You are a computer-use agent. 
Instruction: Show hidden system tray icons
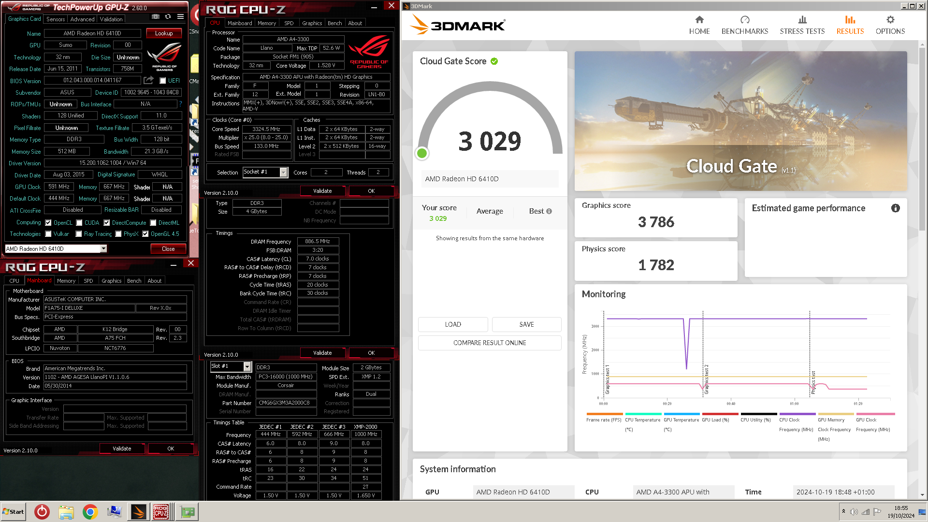(x=843, y=511)
